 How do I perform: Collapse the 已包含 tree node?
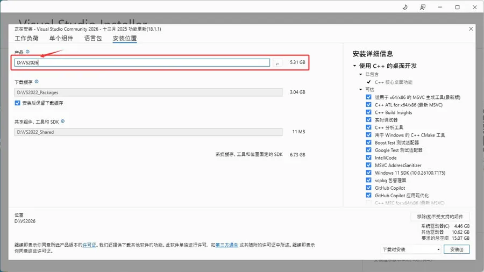360,74
